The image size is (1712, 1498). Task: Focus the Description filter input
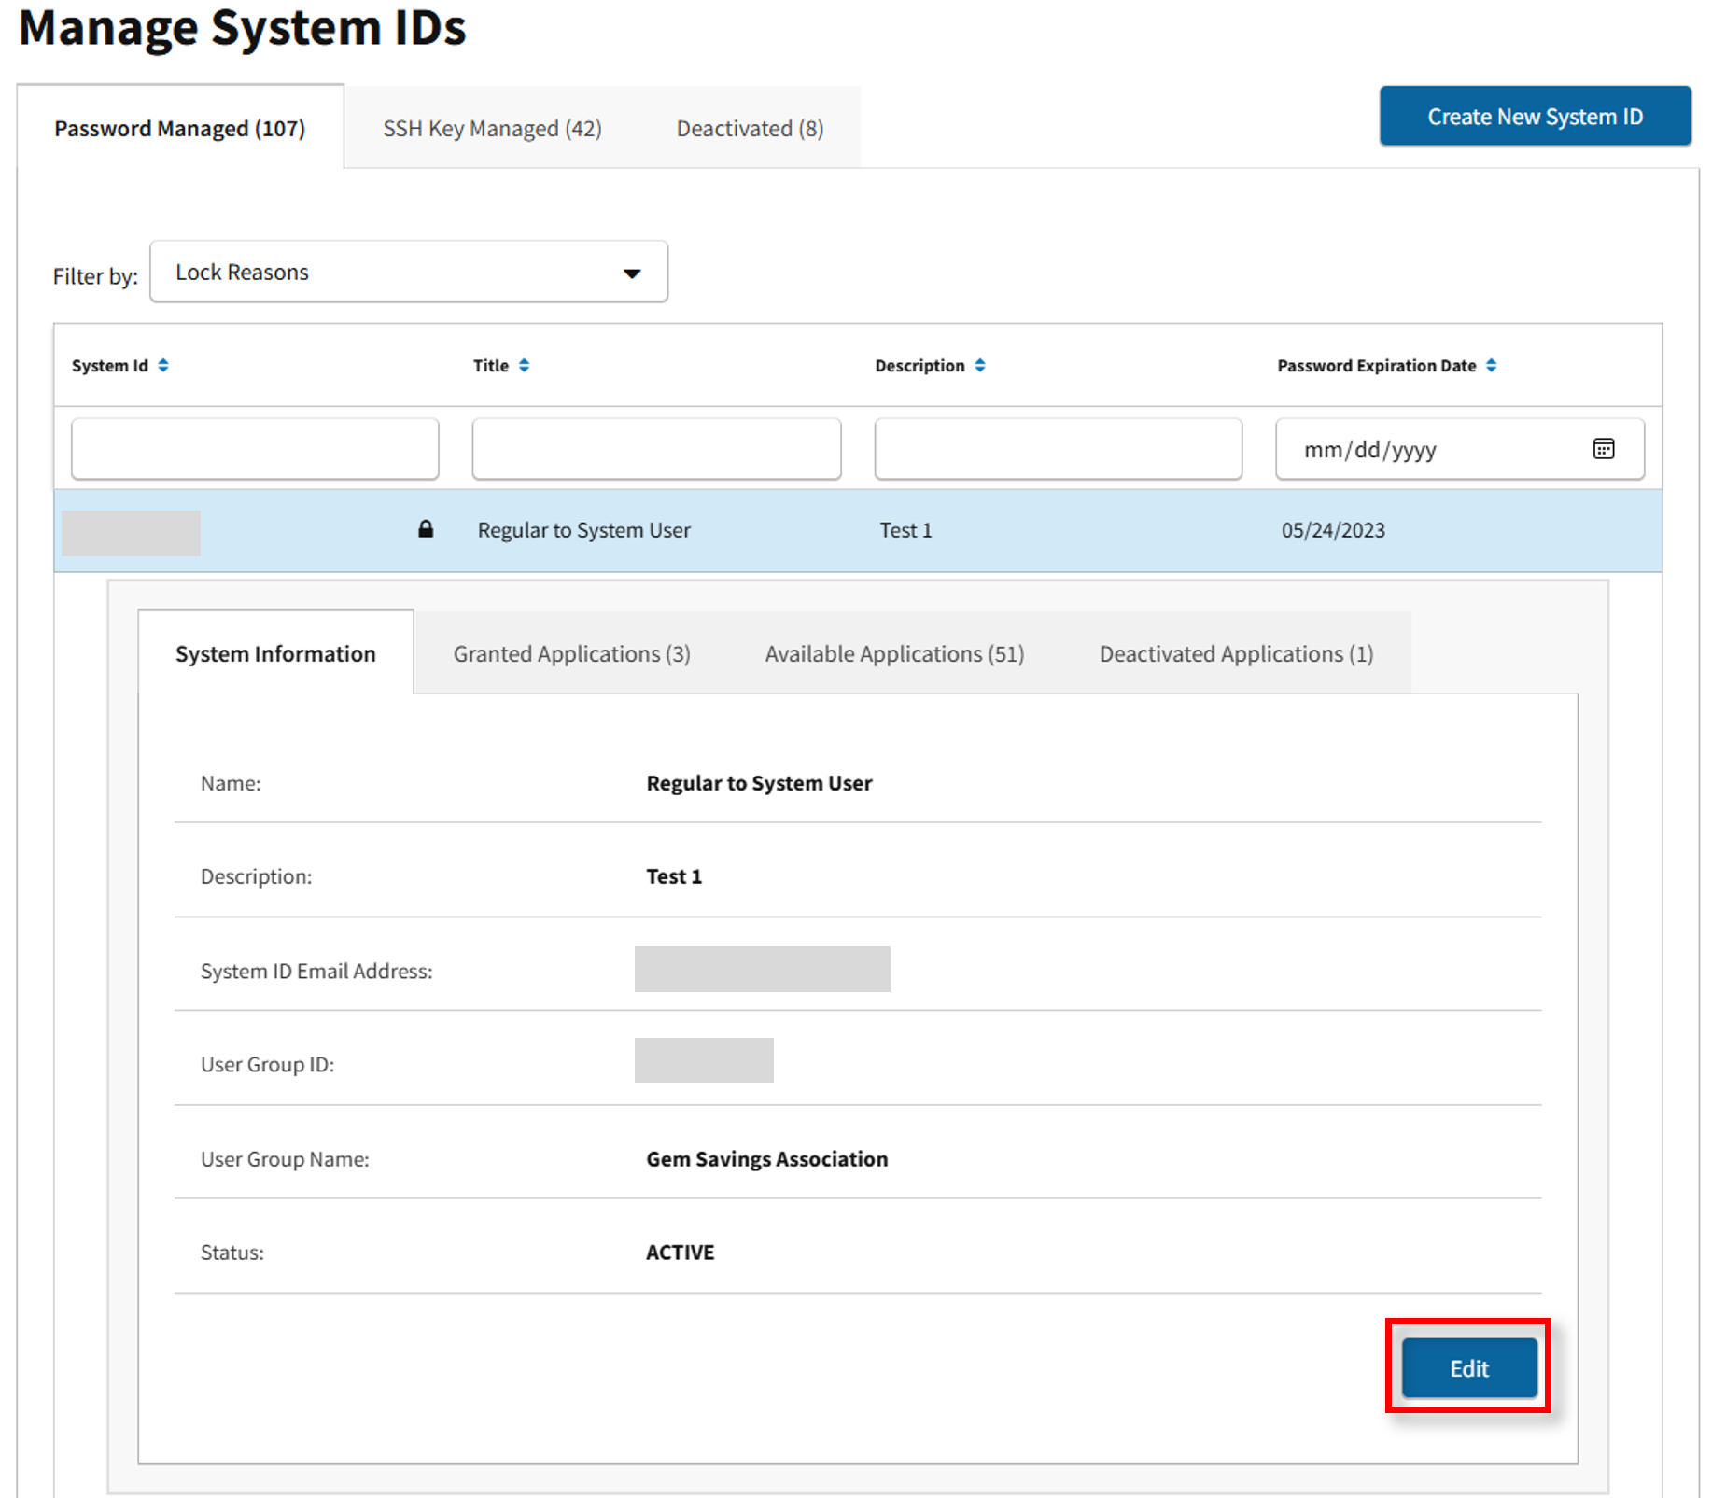tap(1058, 449)
